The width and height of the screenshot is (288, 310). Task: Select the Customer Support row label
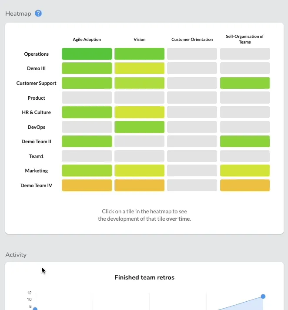coord(36,83)
